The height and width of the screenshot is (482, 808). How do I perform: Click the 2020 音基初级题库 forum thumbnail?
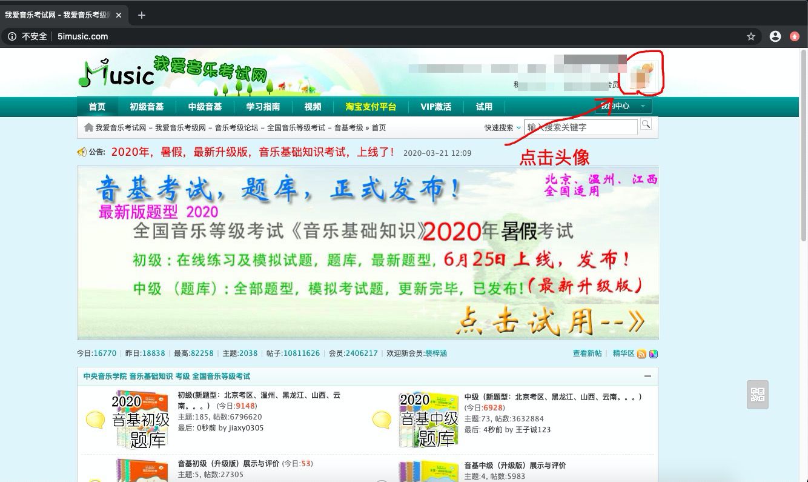tap(141, 420)
